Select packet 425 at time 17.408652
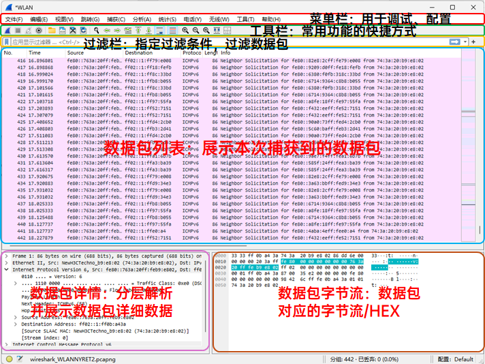 232,122
